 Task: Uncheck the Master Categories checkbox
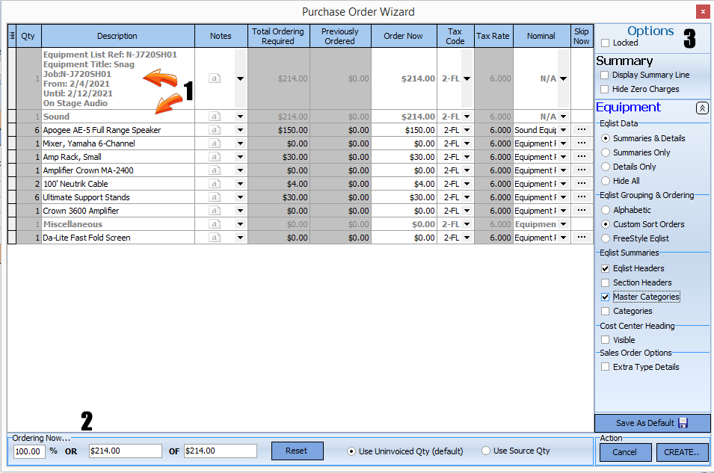605,297
